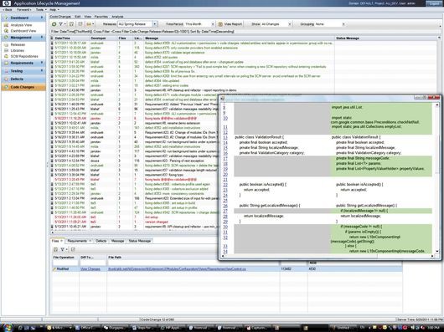Open the filter funnel tool in main toolbar
This screenshot has width=444, height=332.
coord(60,24)
